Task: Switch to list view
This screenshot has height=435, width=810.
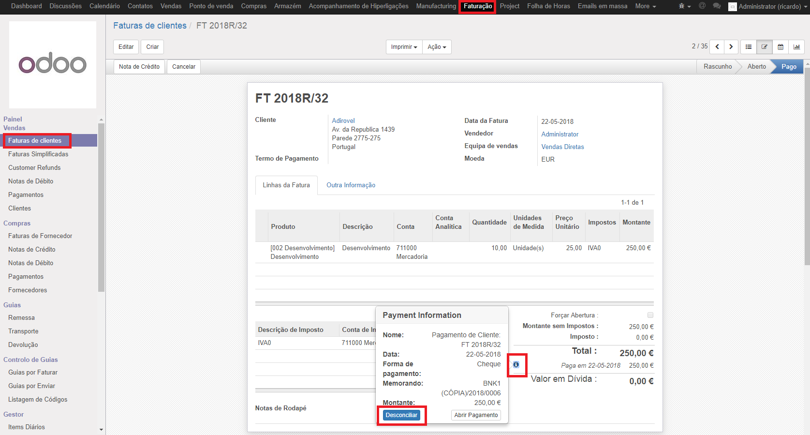Action: pyautogui.click(x=749, y=47)
